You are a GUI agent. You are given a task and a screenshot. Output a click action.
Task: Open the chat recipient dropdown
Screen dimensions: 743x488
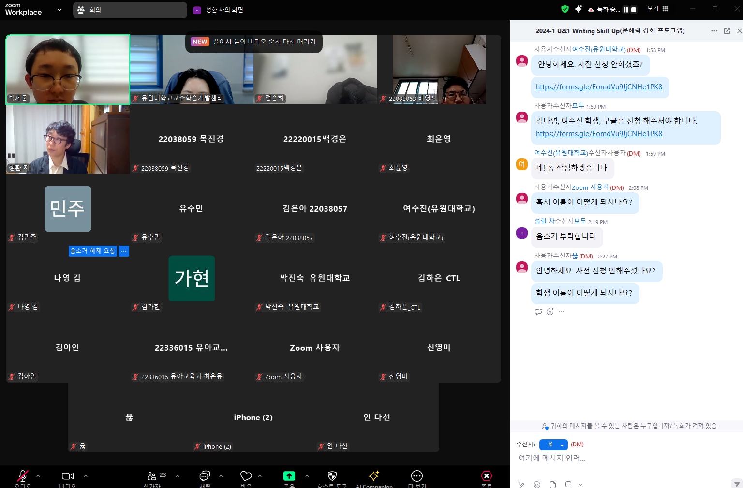(x=553, y=445)
